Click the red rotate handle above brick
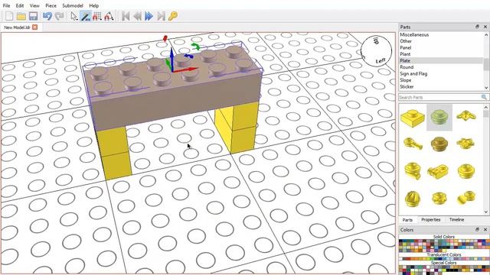The height and width of the screenshot is (275, 490). point(165,39)
